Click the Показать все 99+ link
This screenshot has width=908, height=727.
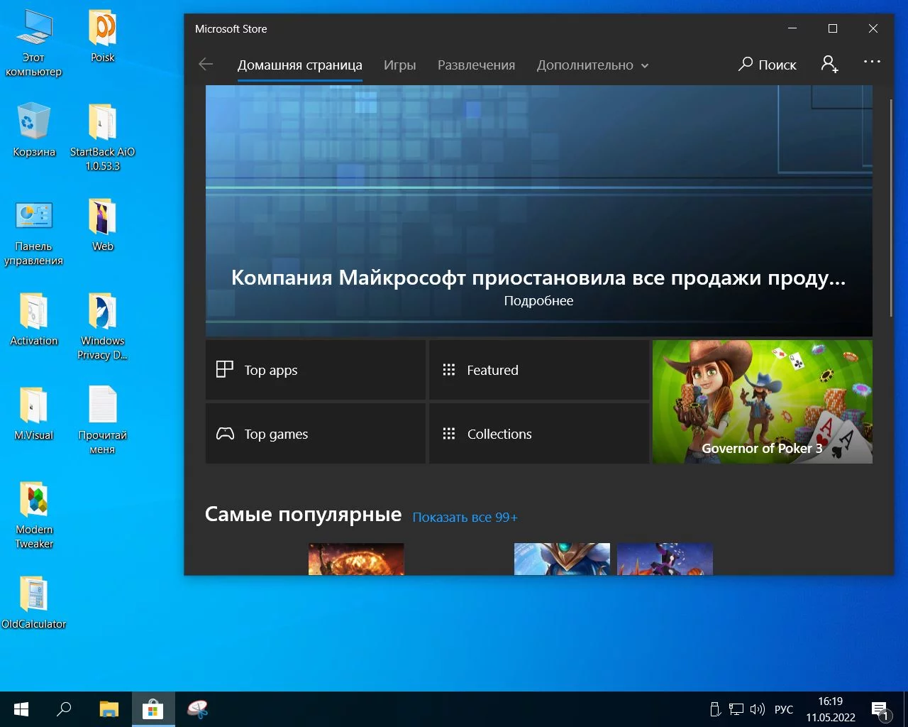465,517
